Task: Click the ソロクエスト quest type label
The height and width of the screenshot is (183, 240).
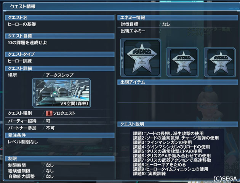Action: (x=64, y=113)
